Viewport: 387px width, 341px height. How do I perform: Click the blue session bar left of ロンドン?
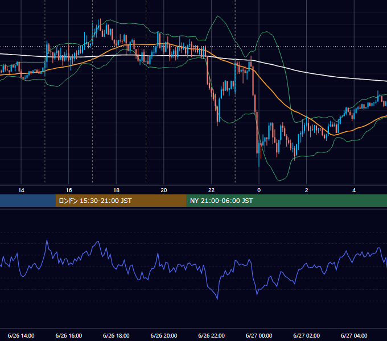click(28, 201)
